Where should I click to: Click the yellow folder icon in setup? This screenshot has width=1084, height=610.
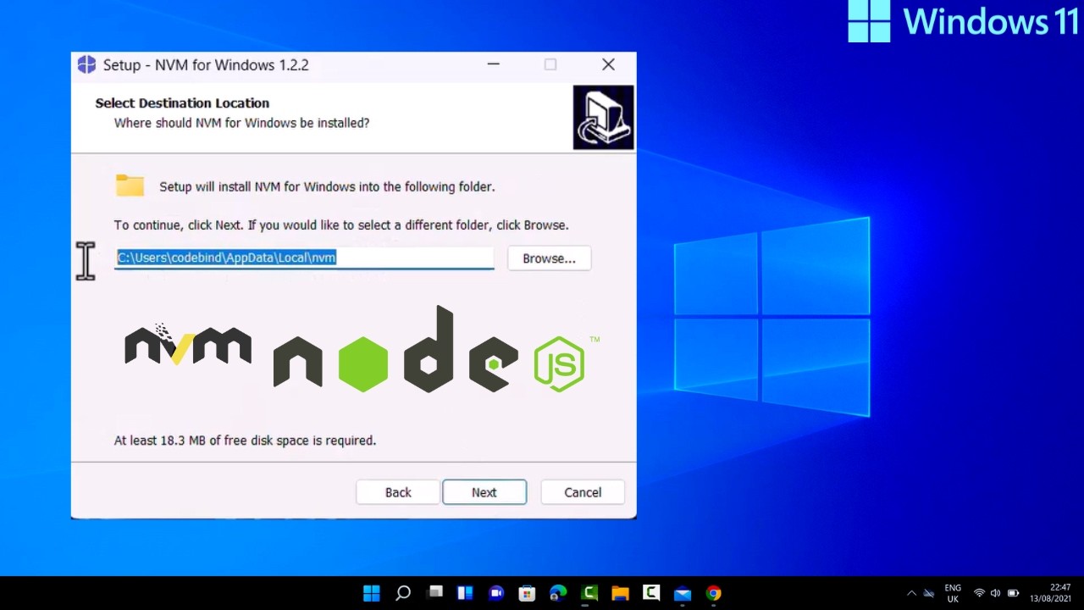click(x=130, y=186)
